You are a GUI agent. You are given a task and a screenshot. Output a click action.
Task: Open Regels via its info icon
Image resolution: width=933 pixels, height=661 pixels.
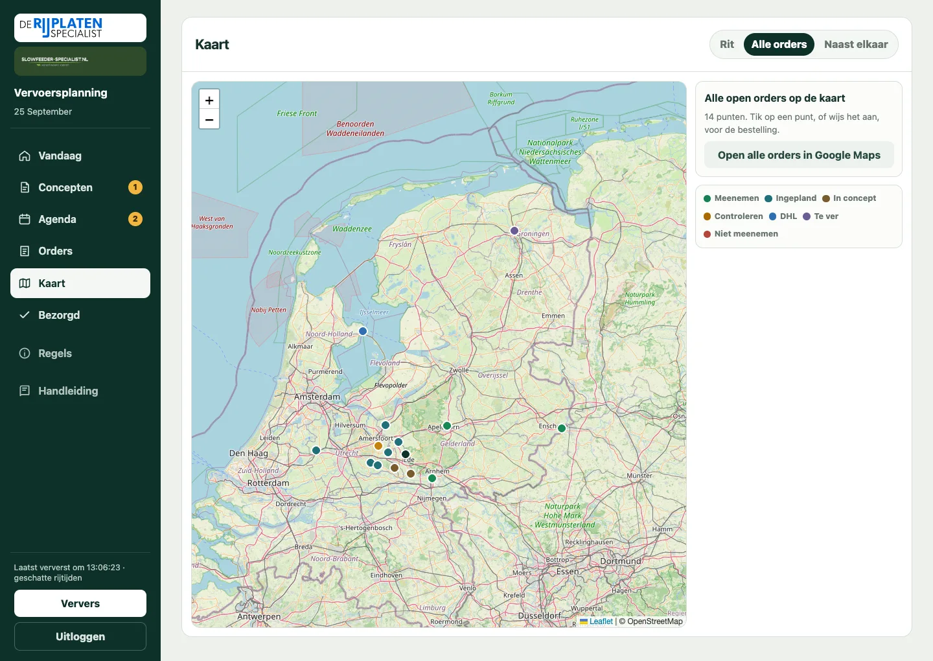click(x=25, y=353)
